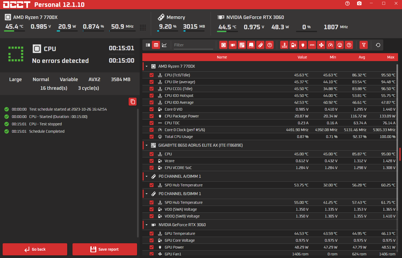Toggle the motherboard sensor filter icon
402x258 pixels.
242,45
